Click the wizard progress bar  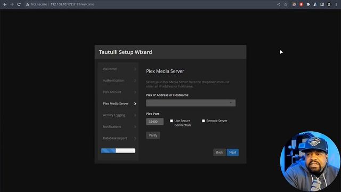(118, 150)
